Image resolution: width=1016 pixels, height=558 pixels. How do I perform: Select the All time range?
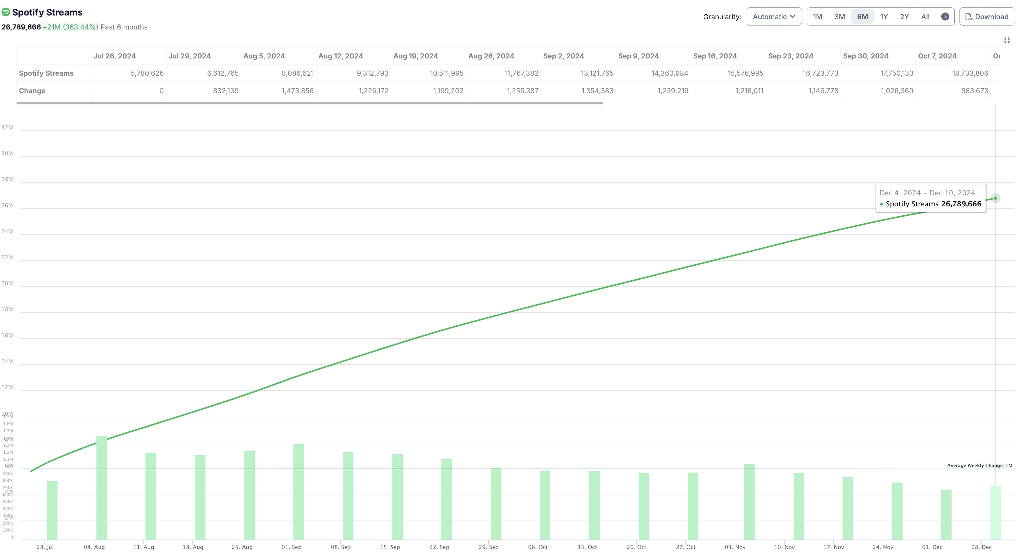pyautogui.click(x=925, y=16)
